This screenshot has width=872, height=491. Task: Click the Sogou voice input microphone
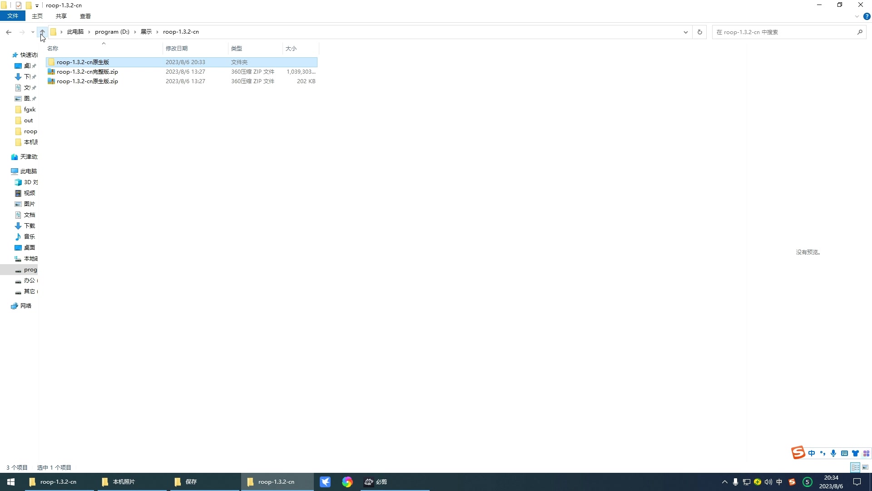[833, 453]
